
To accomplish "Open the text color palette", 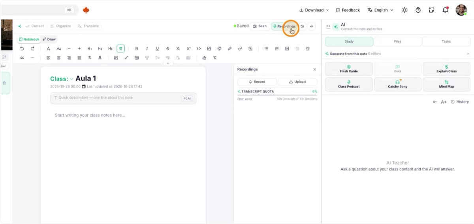I will coord(220,49).
